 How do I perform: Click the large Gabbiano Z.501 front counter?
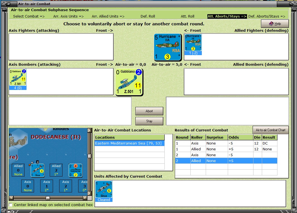[x=129, y=82]
